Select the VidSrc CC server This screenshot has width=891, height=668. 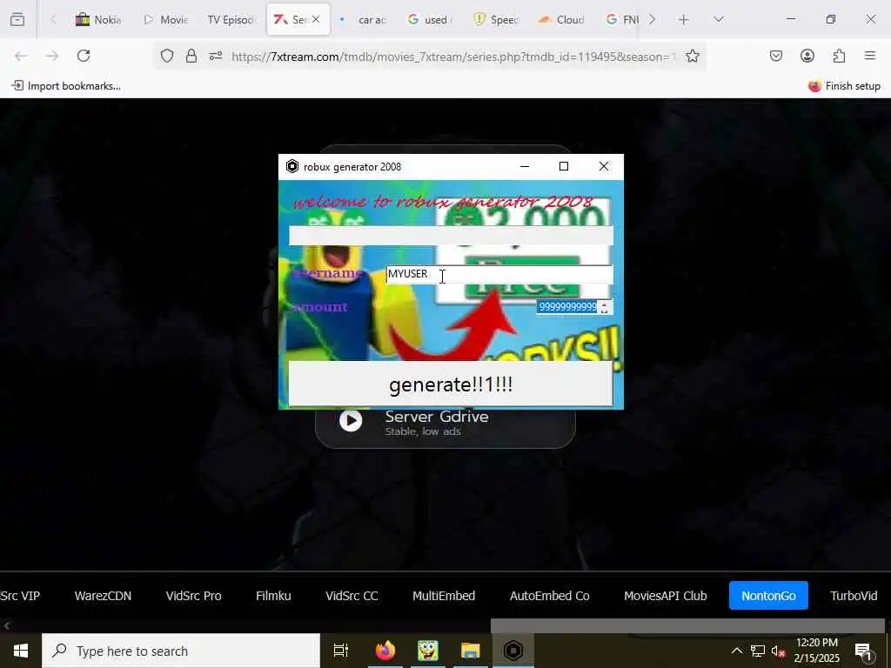[x=352, y=596]
